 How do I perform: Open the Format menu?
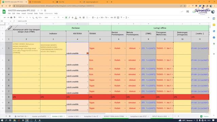30,14
